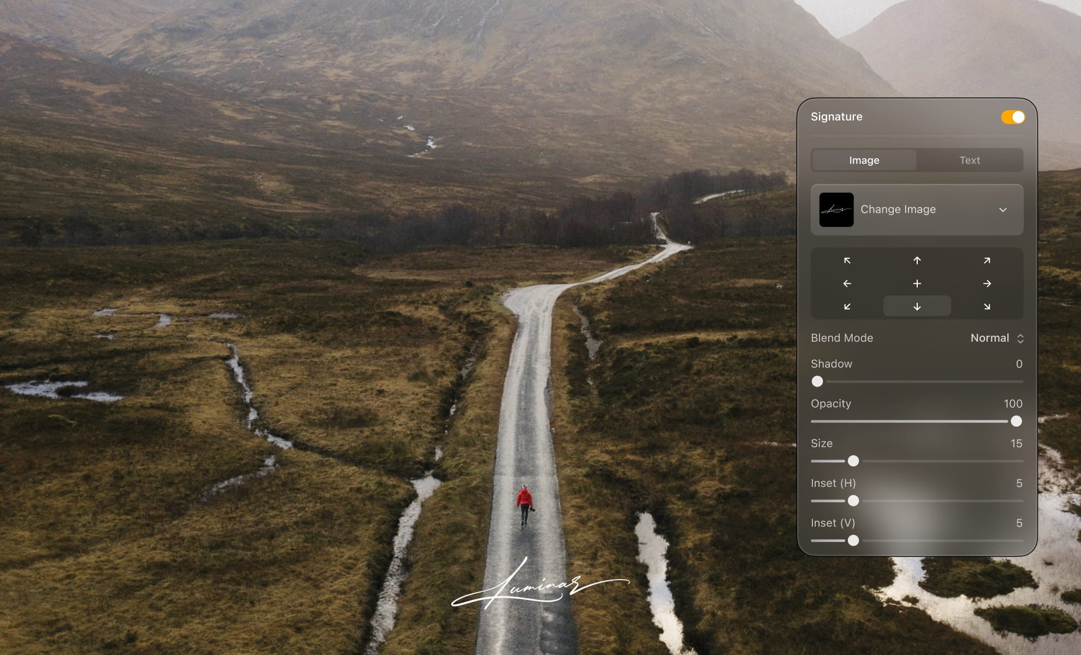The image size is (1081, 655).
Task: Position signature at top-center arrow
Action: 917,261
